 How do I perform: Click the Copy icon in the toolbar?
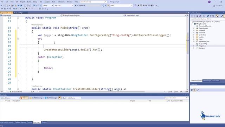pyautogui.click(x=27, y=6)
